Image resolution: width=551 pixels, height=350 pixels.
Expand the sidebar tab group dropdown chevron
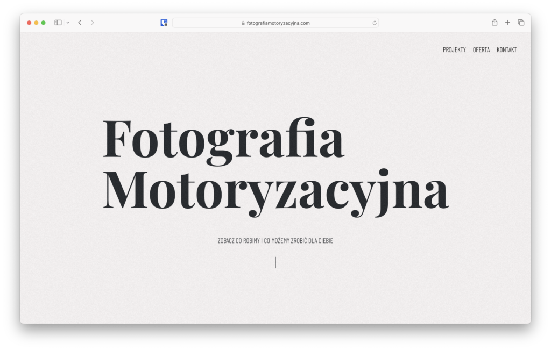68,23
